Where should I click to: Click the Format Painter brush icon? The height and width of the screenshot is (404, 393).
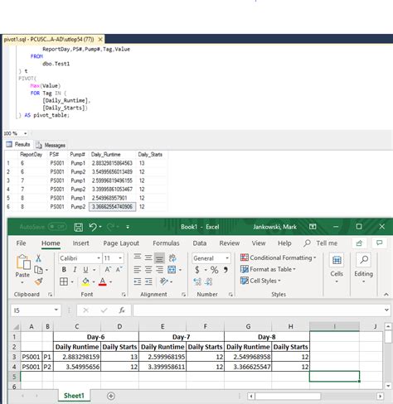[x=38, y=281]
